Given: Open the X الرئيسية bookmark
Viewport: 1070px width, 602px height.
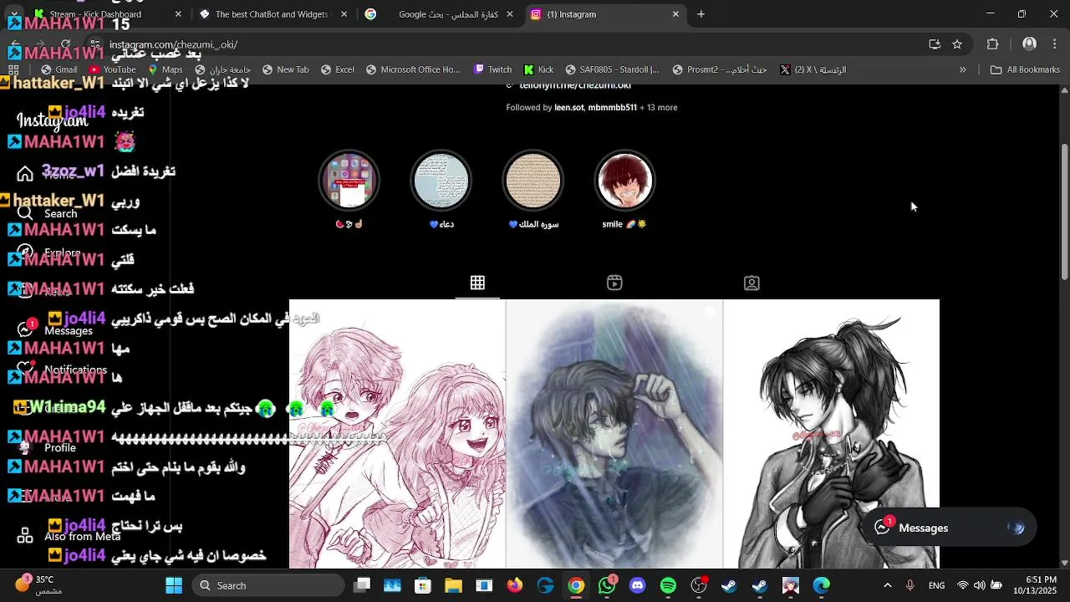Looking at the screenshot, I should click(x=813, y=69).
